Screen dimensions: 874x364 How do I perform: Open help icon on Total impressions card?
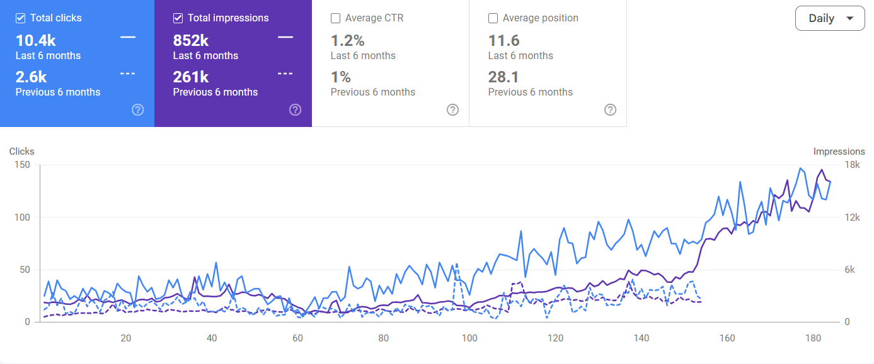[x=295, y=109]
